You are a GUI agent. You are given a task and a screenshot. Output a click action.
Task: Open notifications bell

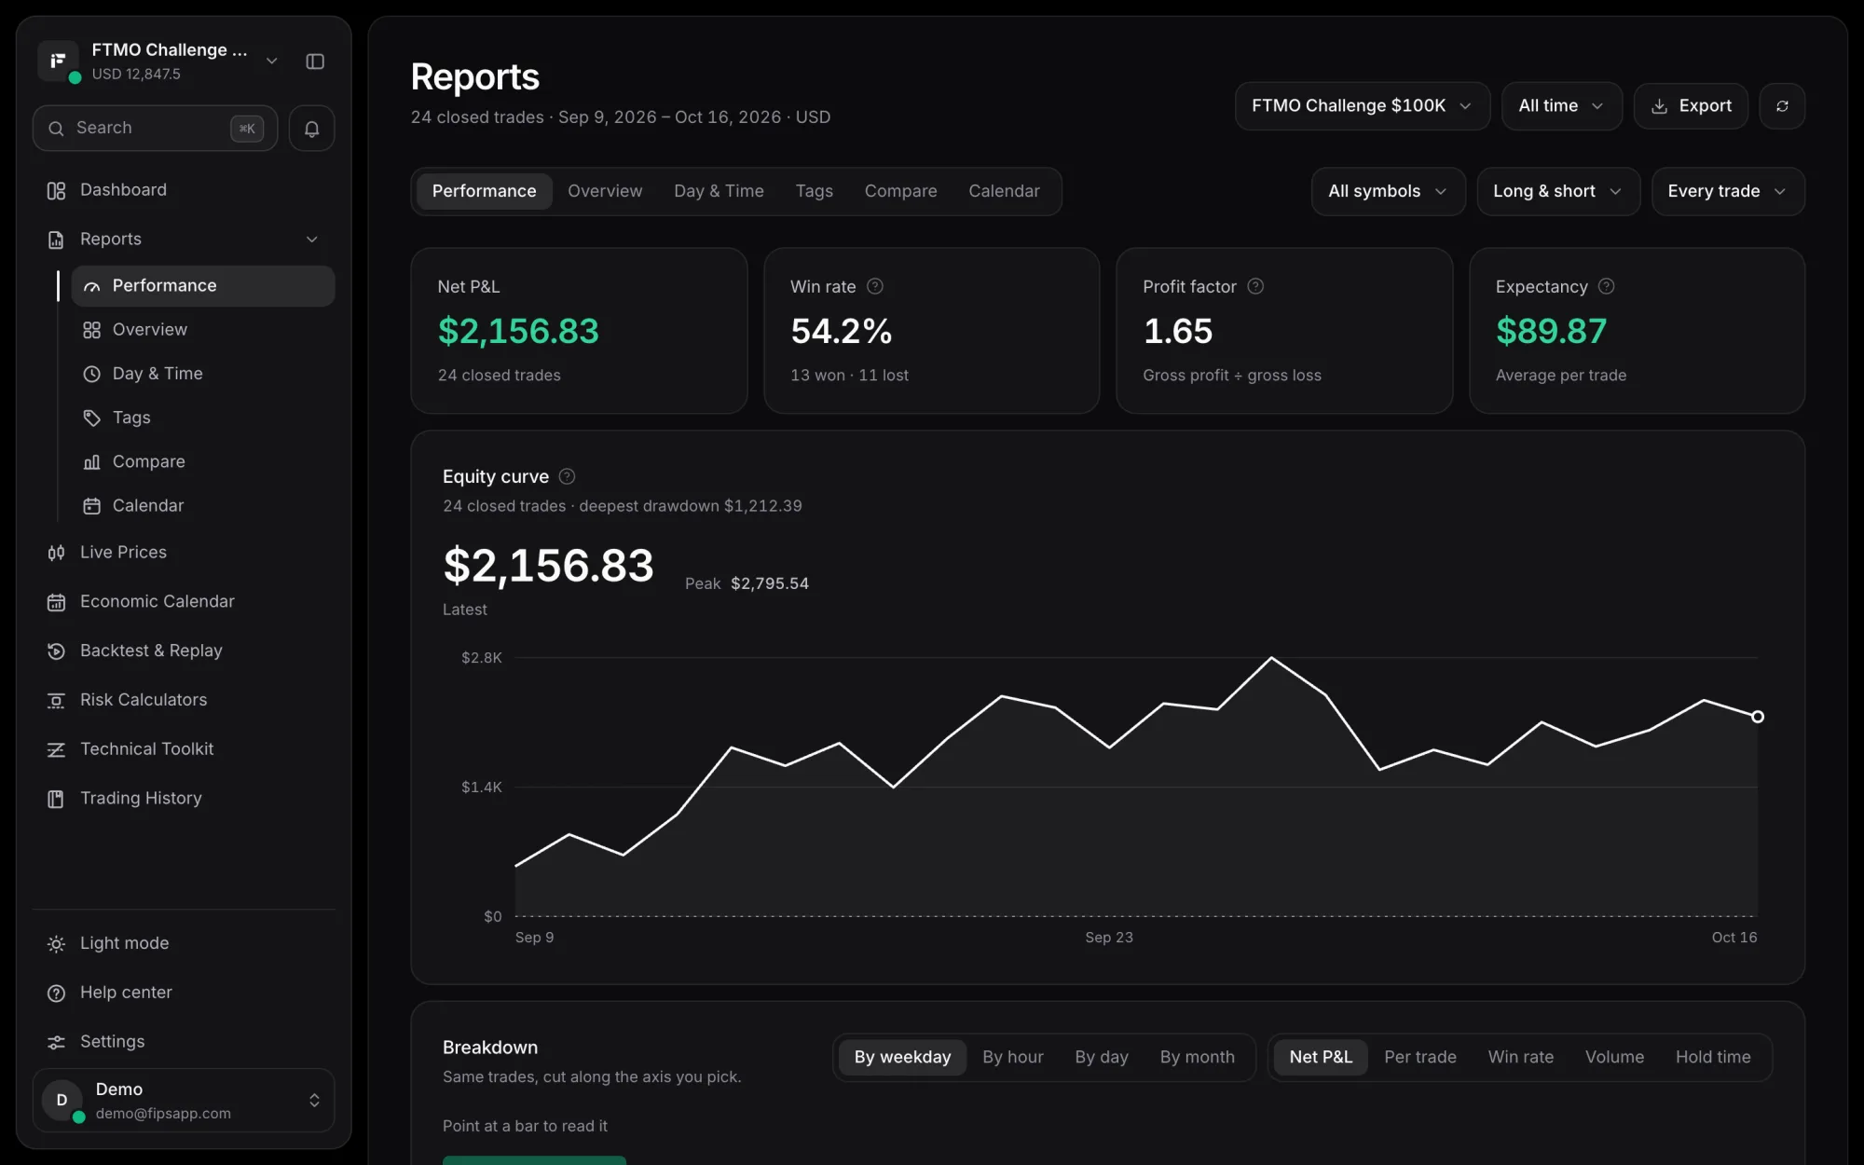(x=311, y=129)
